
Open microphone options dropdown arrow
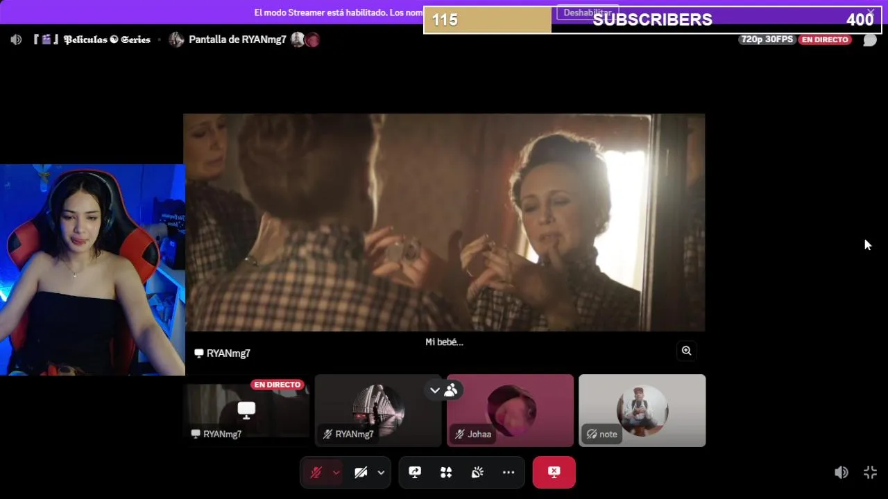coord(336,473)
